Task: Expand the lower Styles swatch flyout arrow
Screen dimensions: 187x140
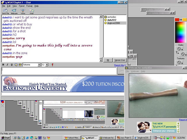Action: (x=186, y=55)
